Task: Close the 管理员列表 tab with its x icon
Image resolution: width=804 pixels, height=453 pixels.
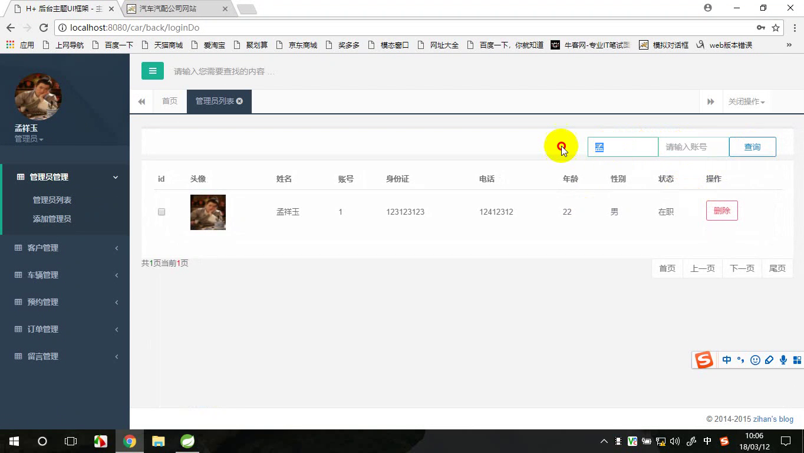Action: 239,101
